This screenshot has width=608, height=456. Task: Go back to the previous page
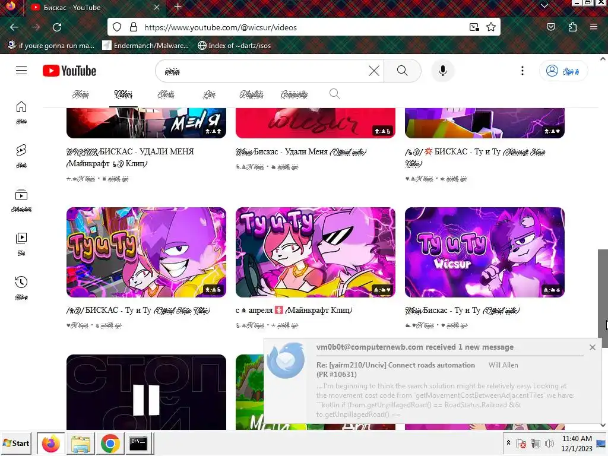14,27
